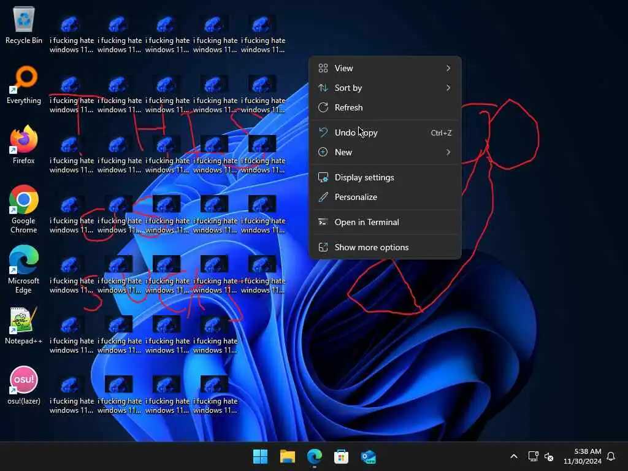
Task: Launch Google Chrome desktop shortcut
Action: (x=24, y=210)
